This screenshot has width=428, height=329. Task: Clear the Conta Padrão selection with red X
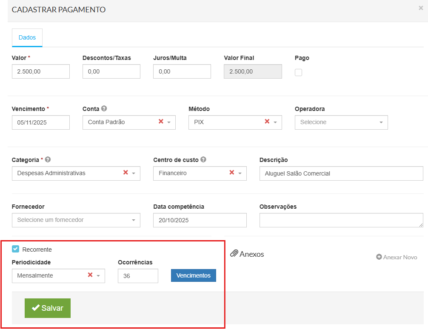pos(161,122)
